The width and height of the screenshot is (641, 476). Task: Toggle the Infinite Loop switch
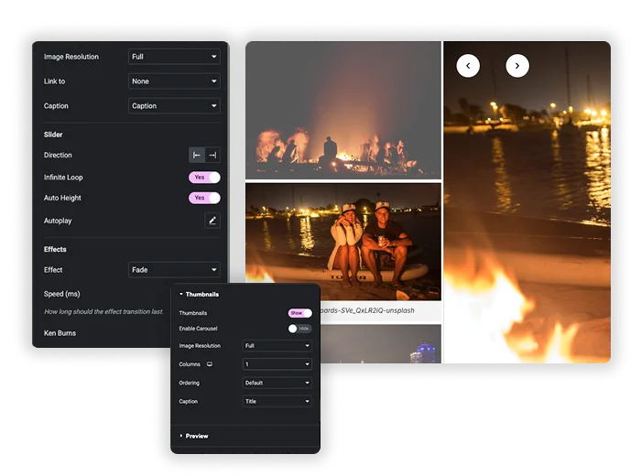[x=204, y=178]
